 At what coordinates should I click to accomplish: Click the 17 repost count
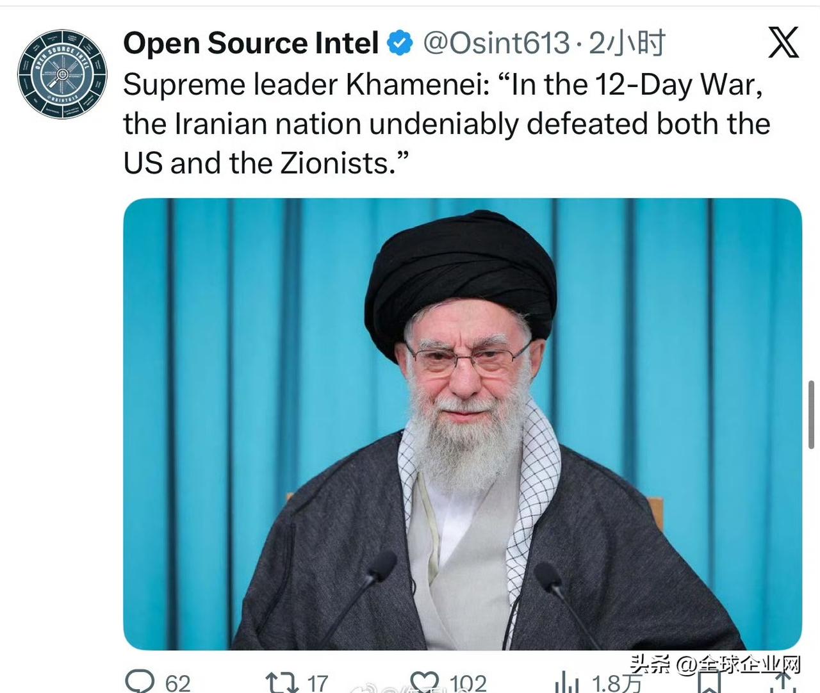tap(318, 683)
